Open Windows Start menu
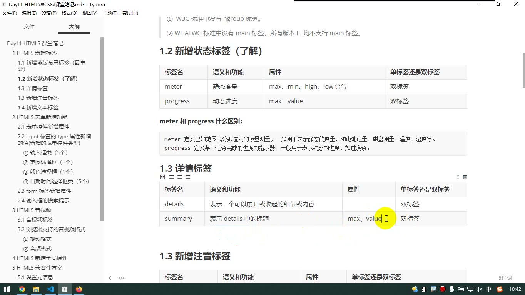The height and width of the screenshot is (295, 525). point(7,289)
